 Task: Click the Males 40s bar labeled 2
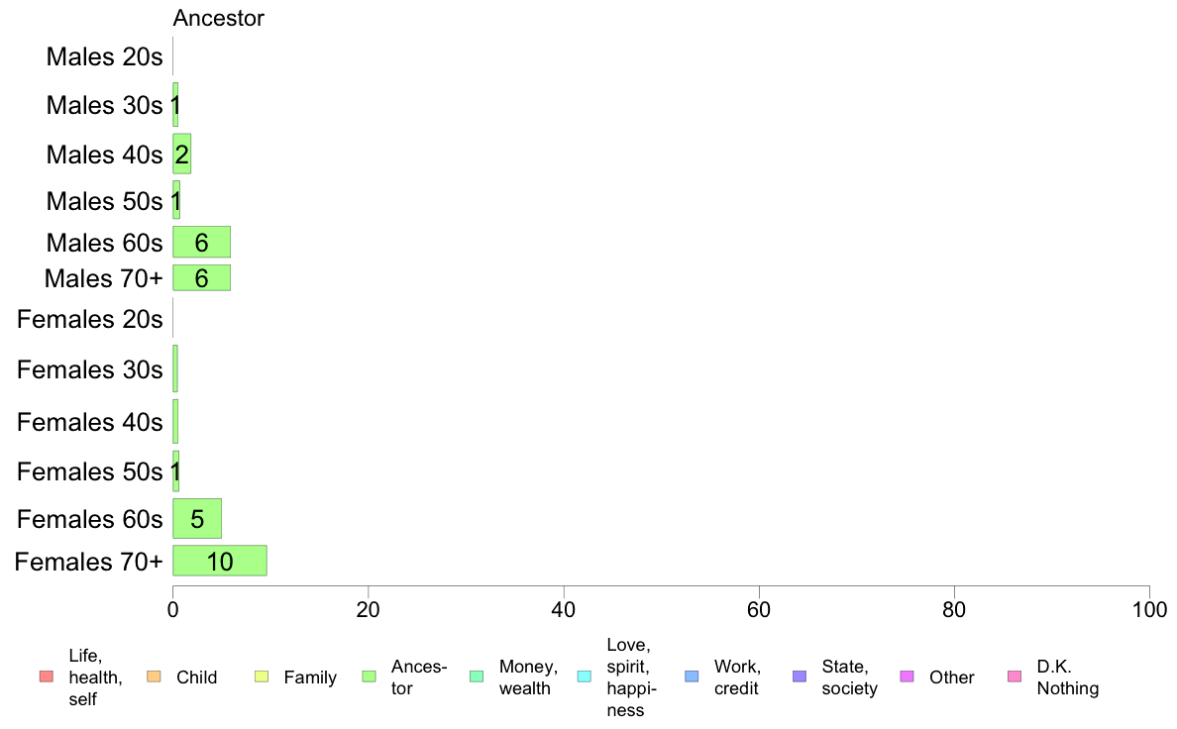pos(181,154)
